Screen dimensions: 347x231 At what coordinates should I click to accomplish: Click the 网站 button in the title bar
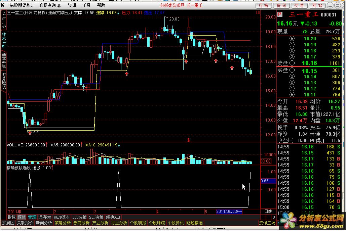(317, 5)
